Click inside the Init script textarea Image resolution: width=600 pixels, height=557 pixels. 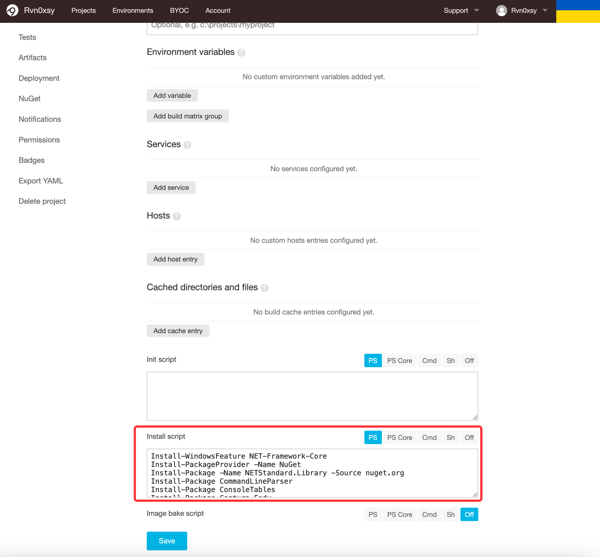pos(312,396)
